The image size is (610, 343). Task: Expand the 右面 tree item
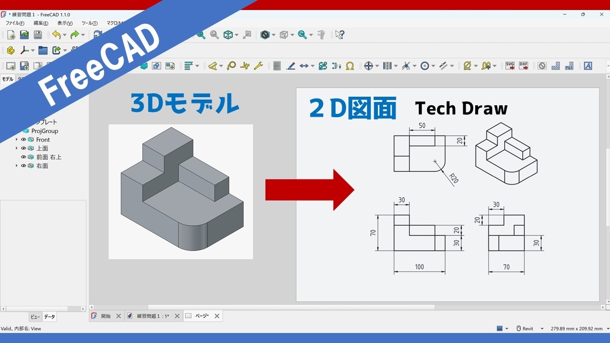click(x=17, y=166)
